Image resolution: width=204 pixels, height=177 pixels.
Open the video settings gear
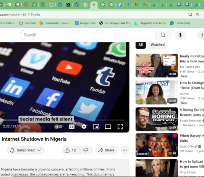pyautogui.click(x=84, y=126)
